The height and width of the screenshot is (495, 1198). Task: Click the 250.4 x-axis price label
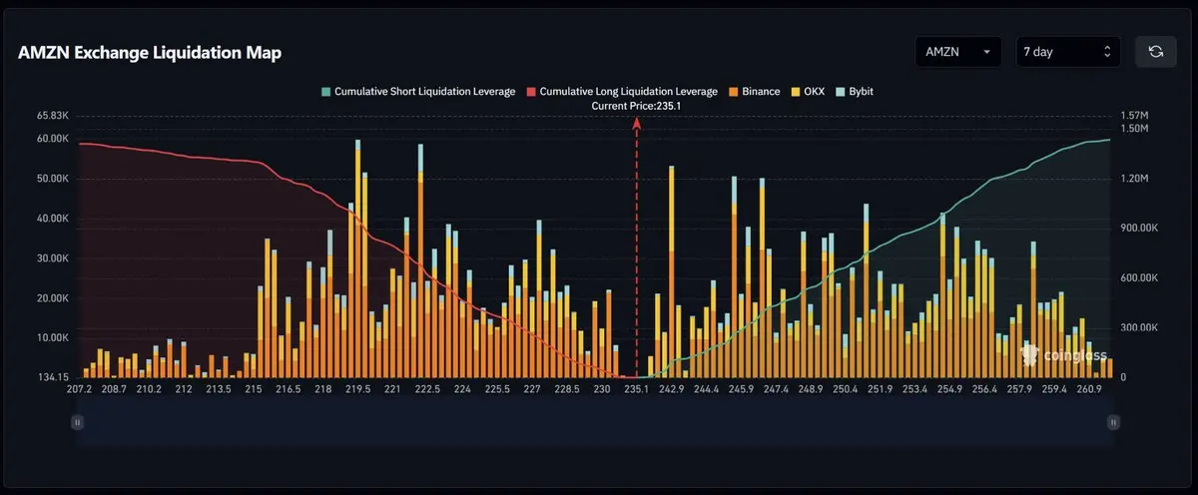coord(846,390)
